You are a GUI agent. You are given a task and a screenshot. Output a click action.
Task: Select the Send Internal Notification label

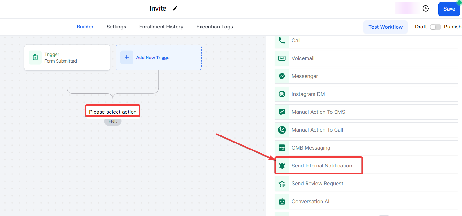click(x=322, y=166)
